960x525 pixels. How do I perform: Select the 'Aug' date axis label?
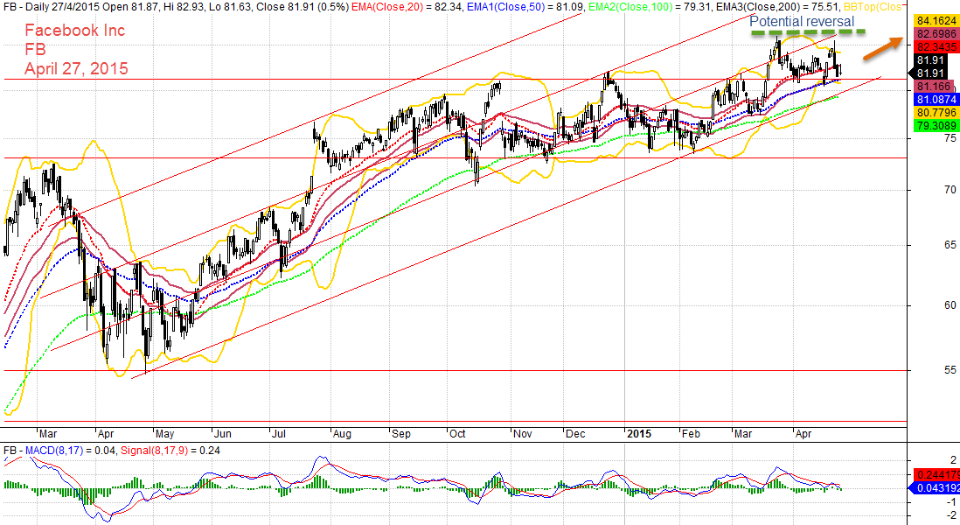click(342, 434)
